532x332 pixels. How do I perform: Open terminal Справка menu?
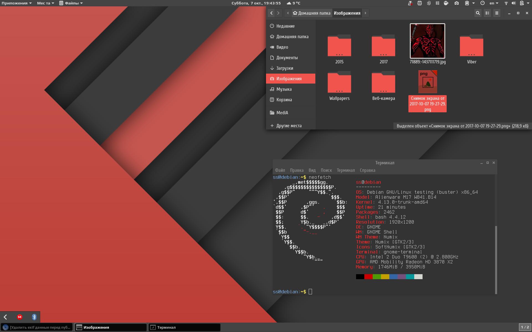click(x=367, y=170)
